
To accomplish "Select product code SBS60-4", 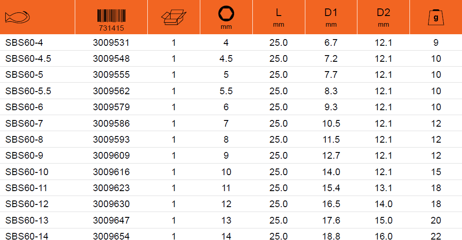I will (x=24, y=43).
